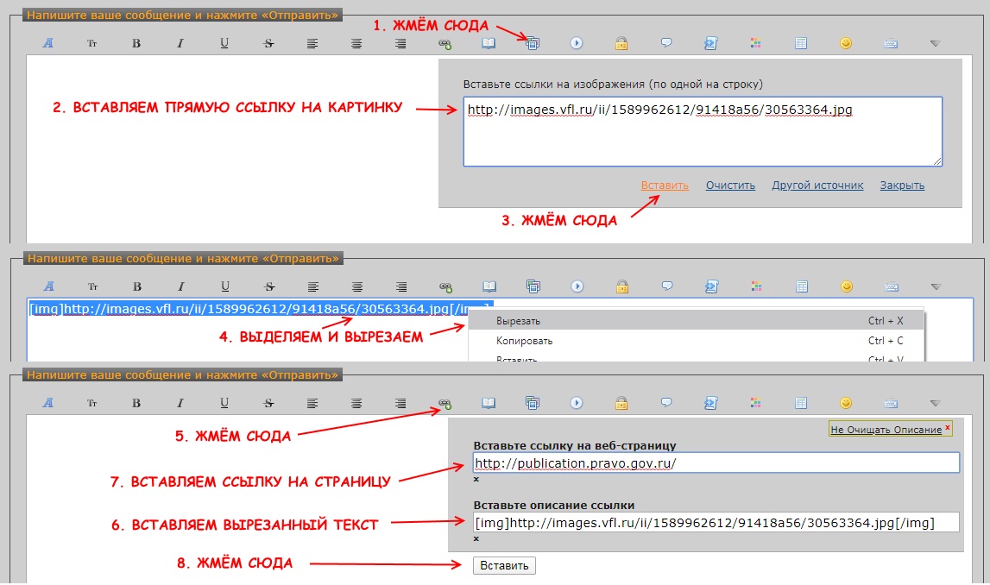Open the table icon in the context menu editor toolbar

[x=801, y=286]
